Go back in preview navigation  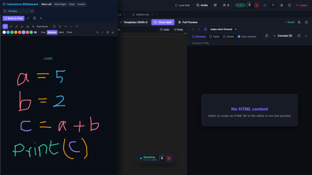point(193,29)
